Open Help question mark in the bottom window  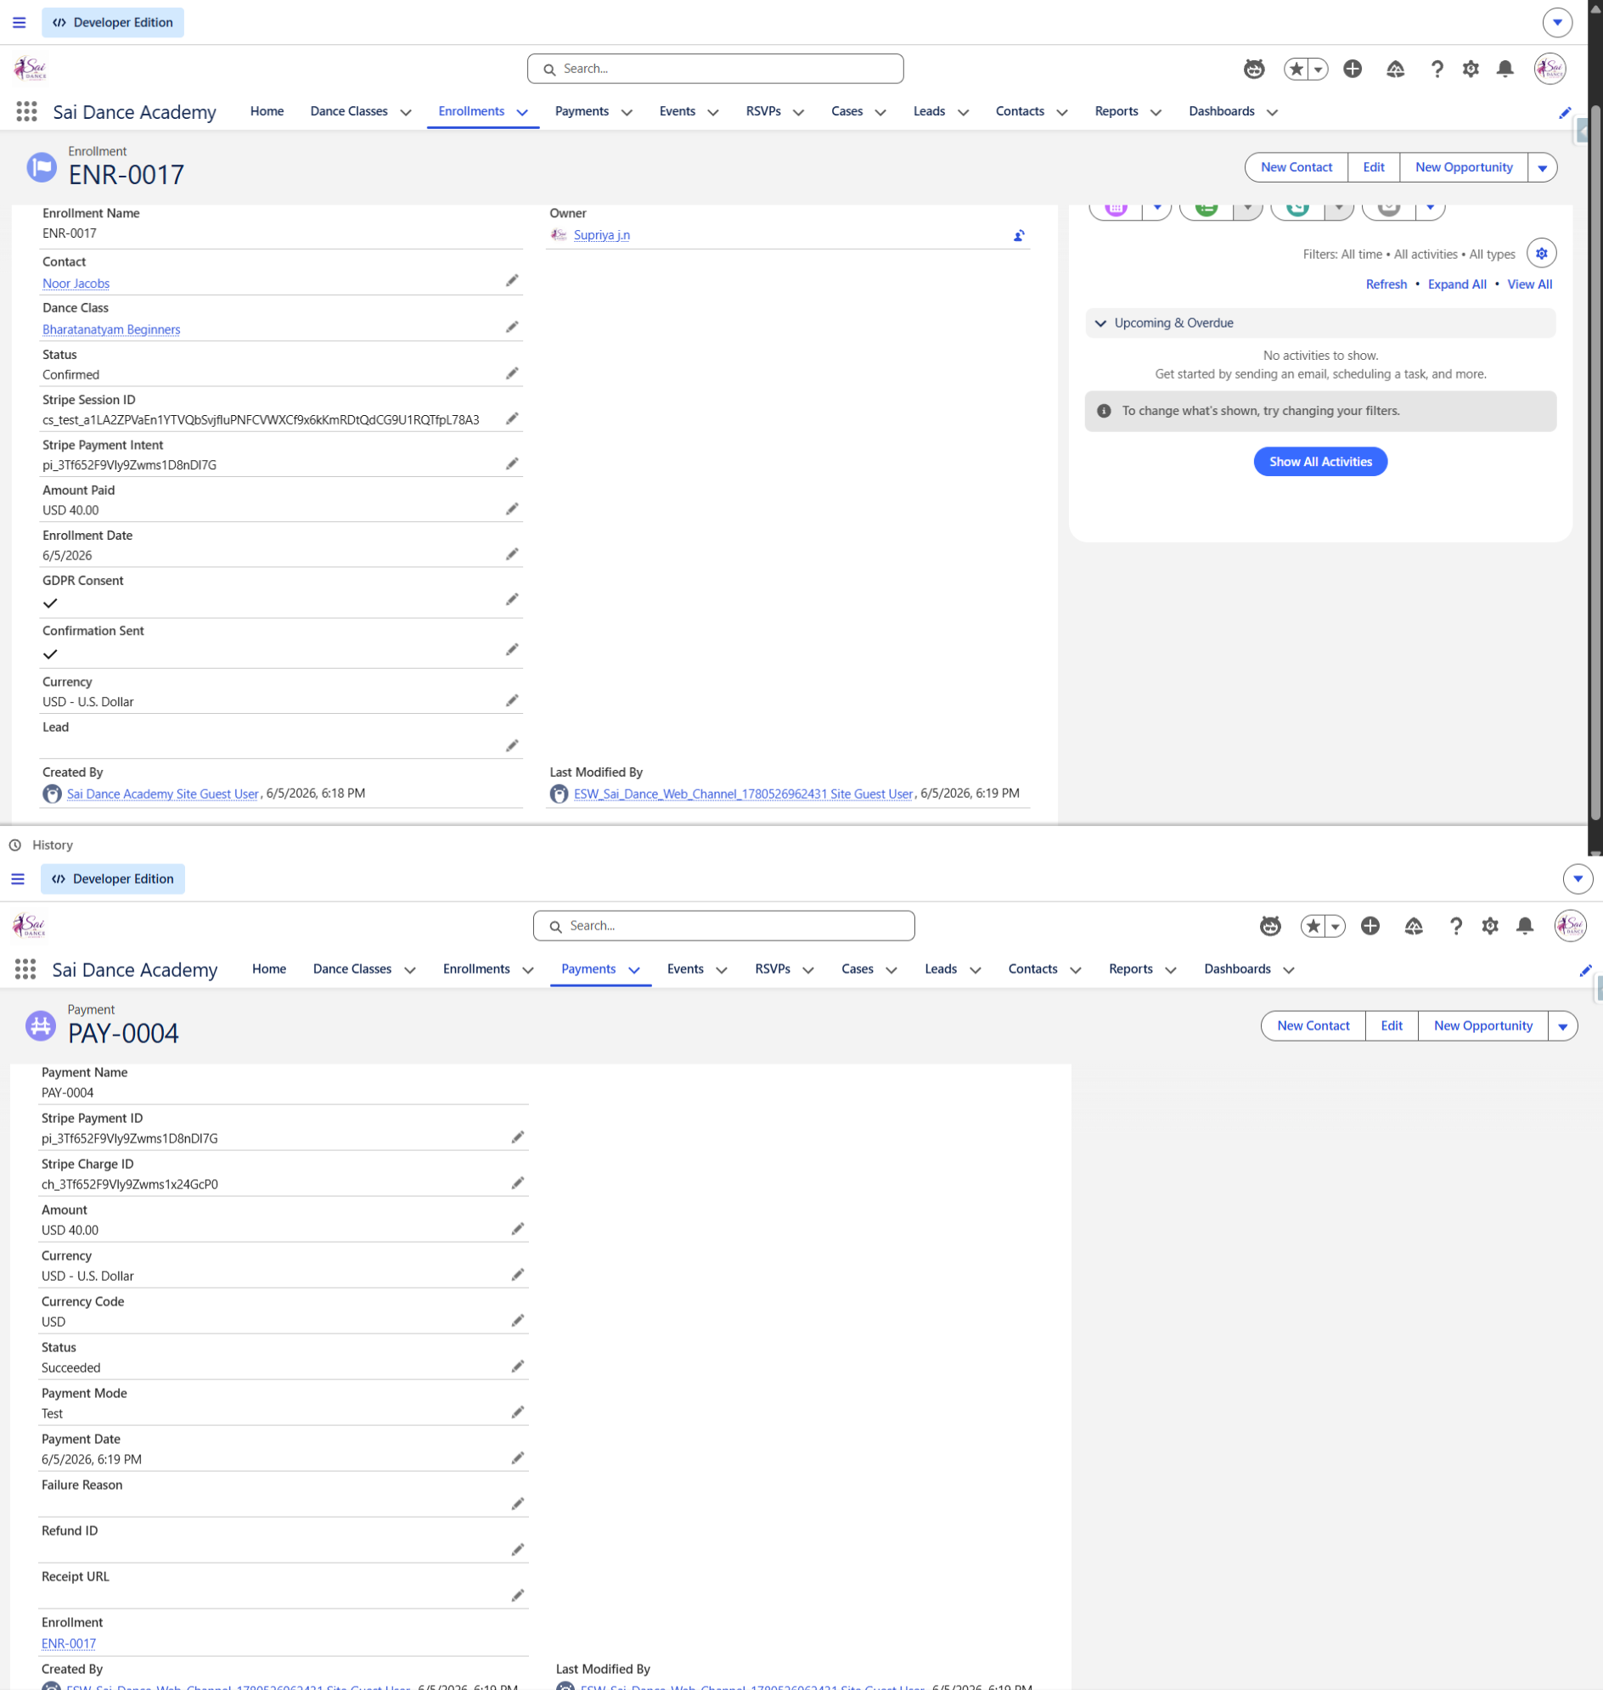point(1456,926)
